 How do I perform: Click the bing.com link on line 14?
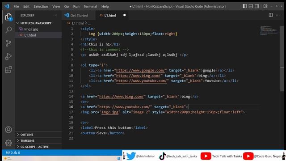coord(122,97)
